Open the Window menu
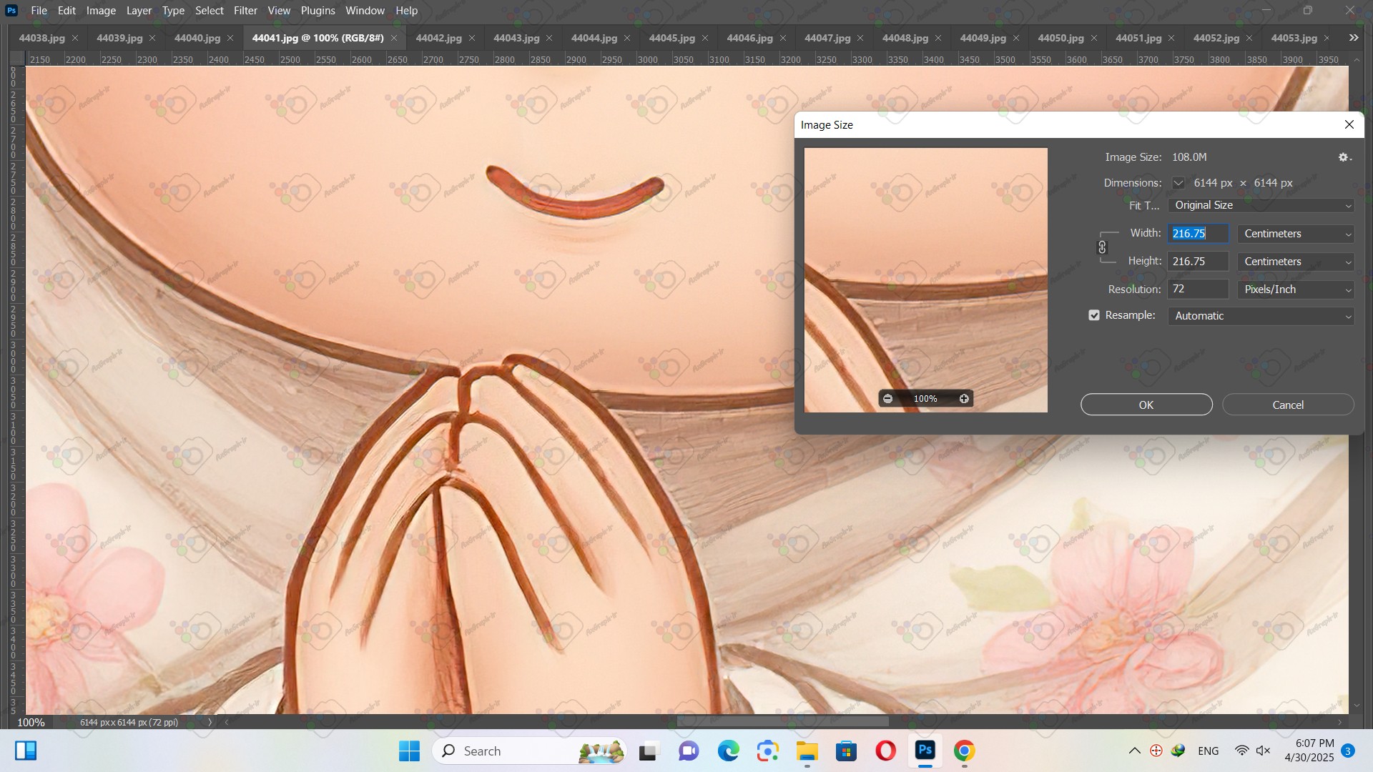This screenshot has width=1373, height=772. (365, 11)
